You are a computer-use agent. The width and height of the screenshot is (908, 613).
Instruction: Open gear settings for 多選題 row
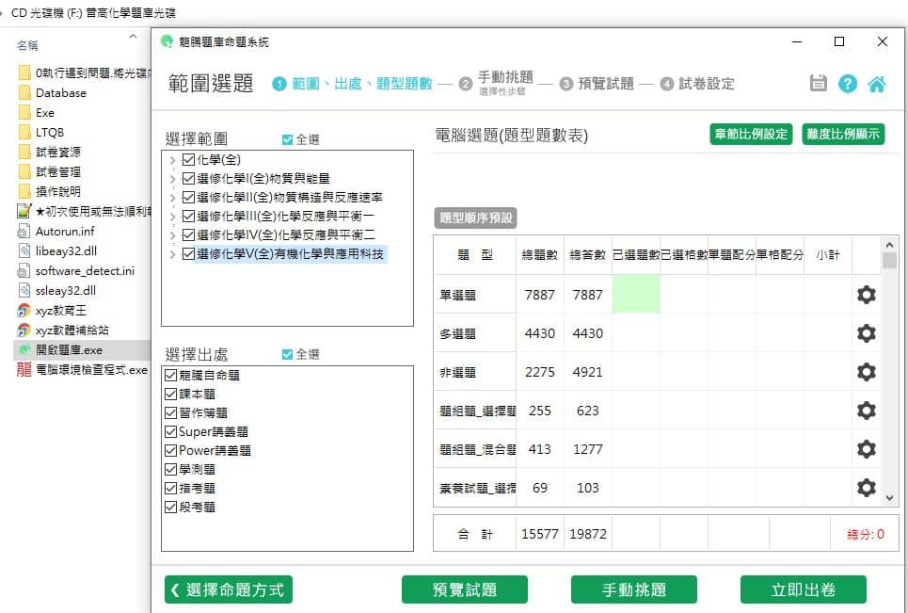click(867, 333)
